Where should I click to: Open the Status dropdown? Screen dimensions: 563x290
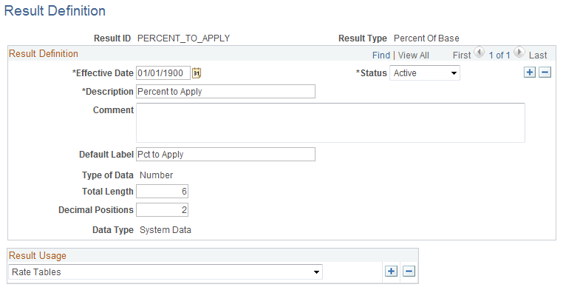[425, 73]
